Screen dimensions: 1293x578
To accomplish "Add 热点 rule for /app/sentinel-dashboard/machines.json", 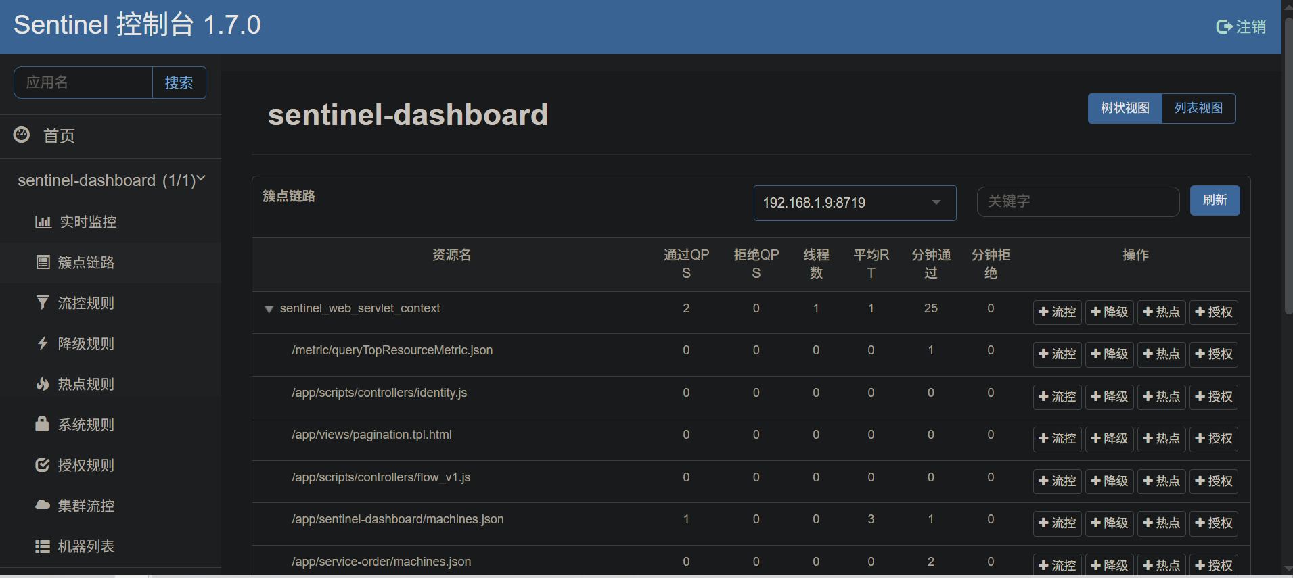I will 1161,523.
